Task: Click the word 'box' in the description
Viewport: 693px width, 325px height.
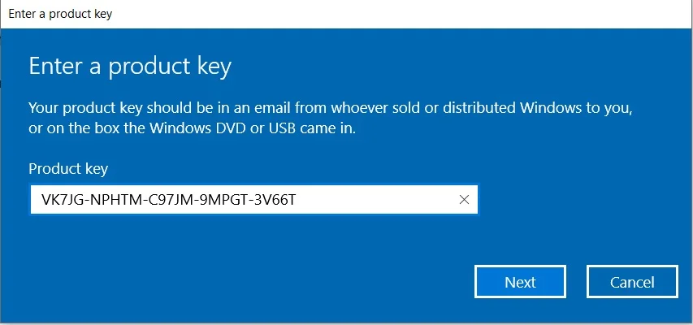Action: coord(99,130)
